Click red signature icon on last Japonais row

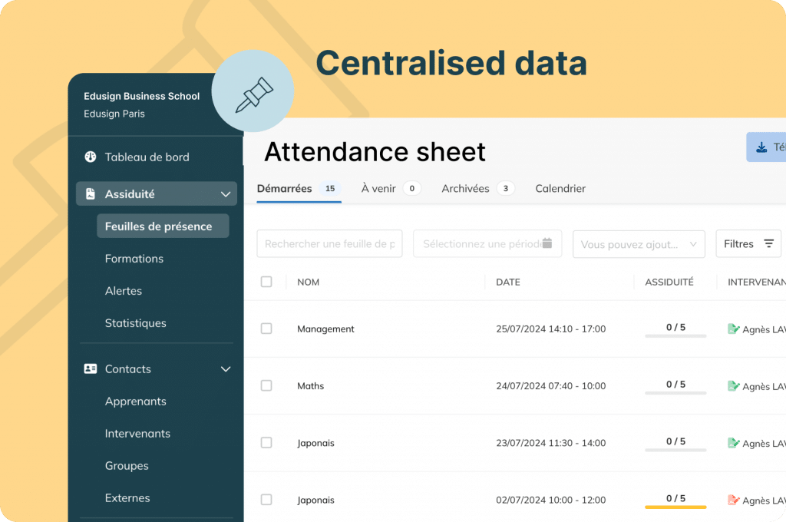[x=733, y=500]
